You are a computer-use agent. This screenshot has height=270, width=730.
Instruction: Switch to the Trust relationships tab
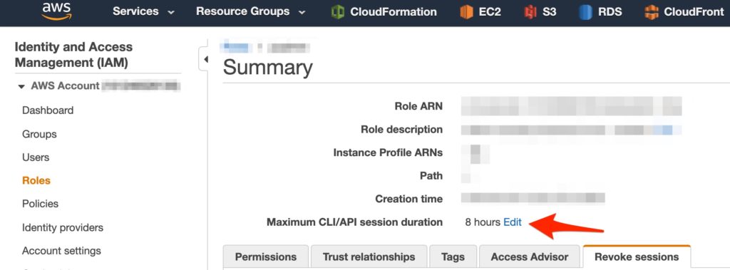(369, 257)
